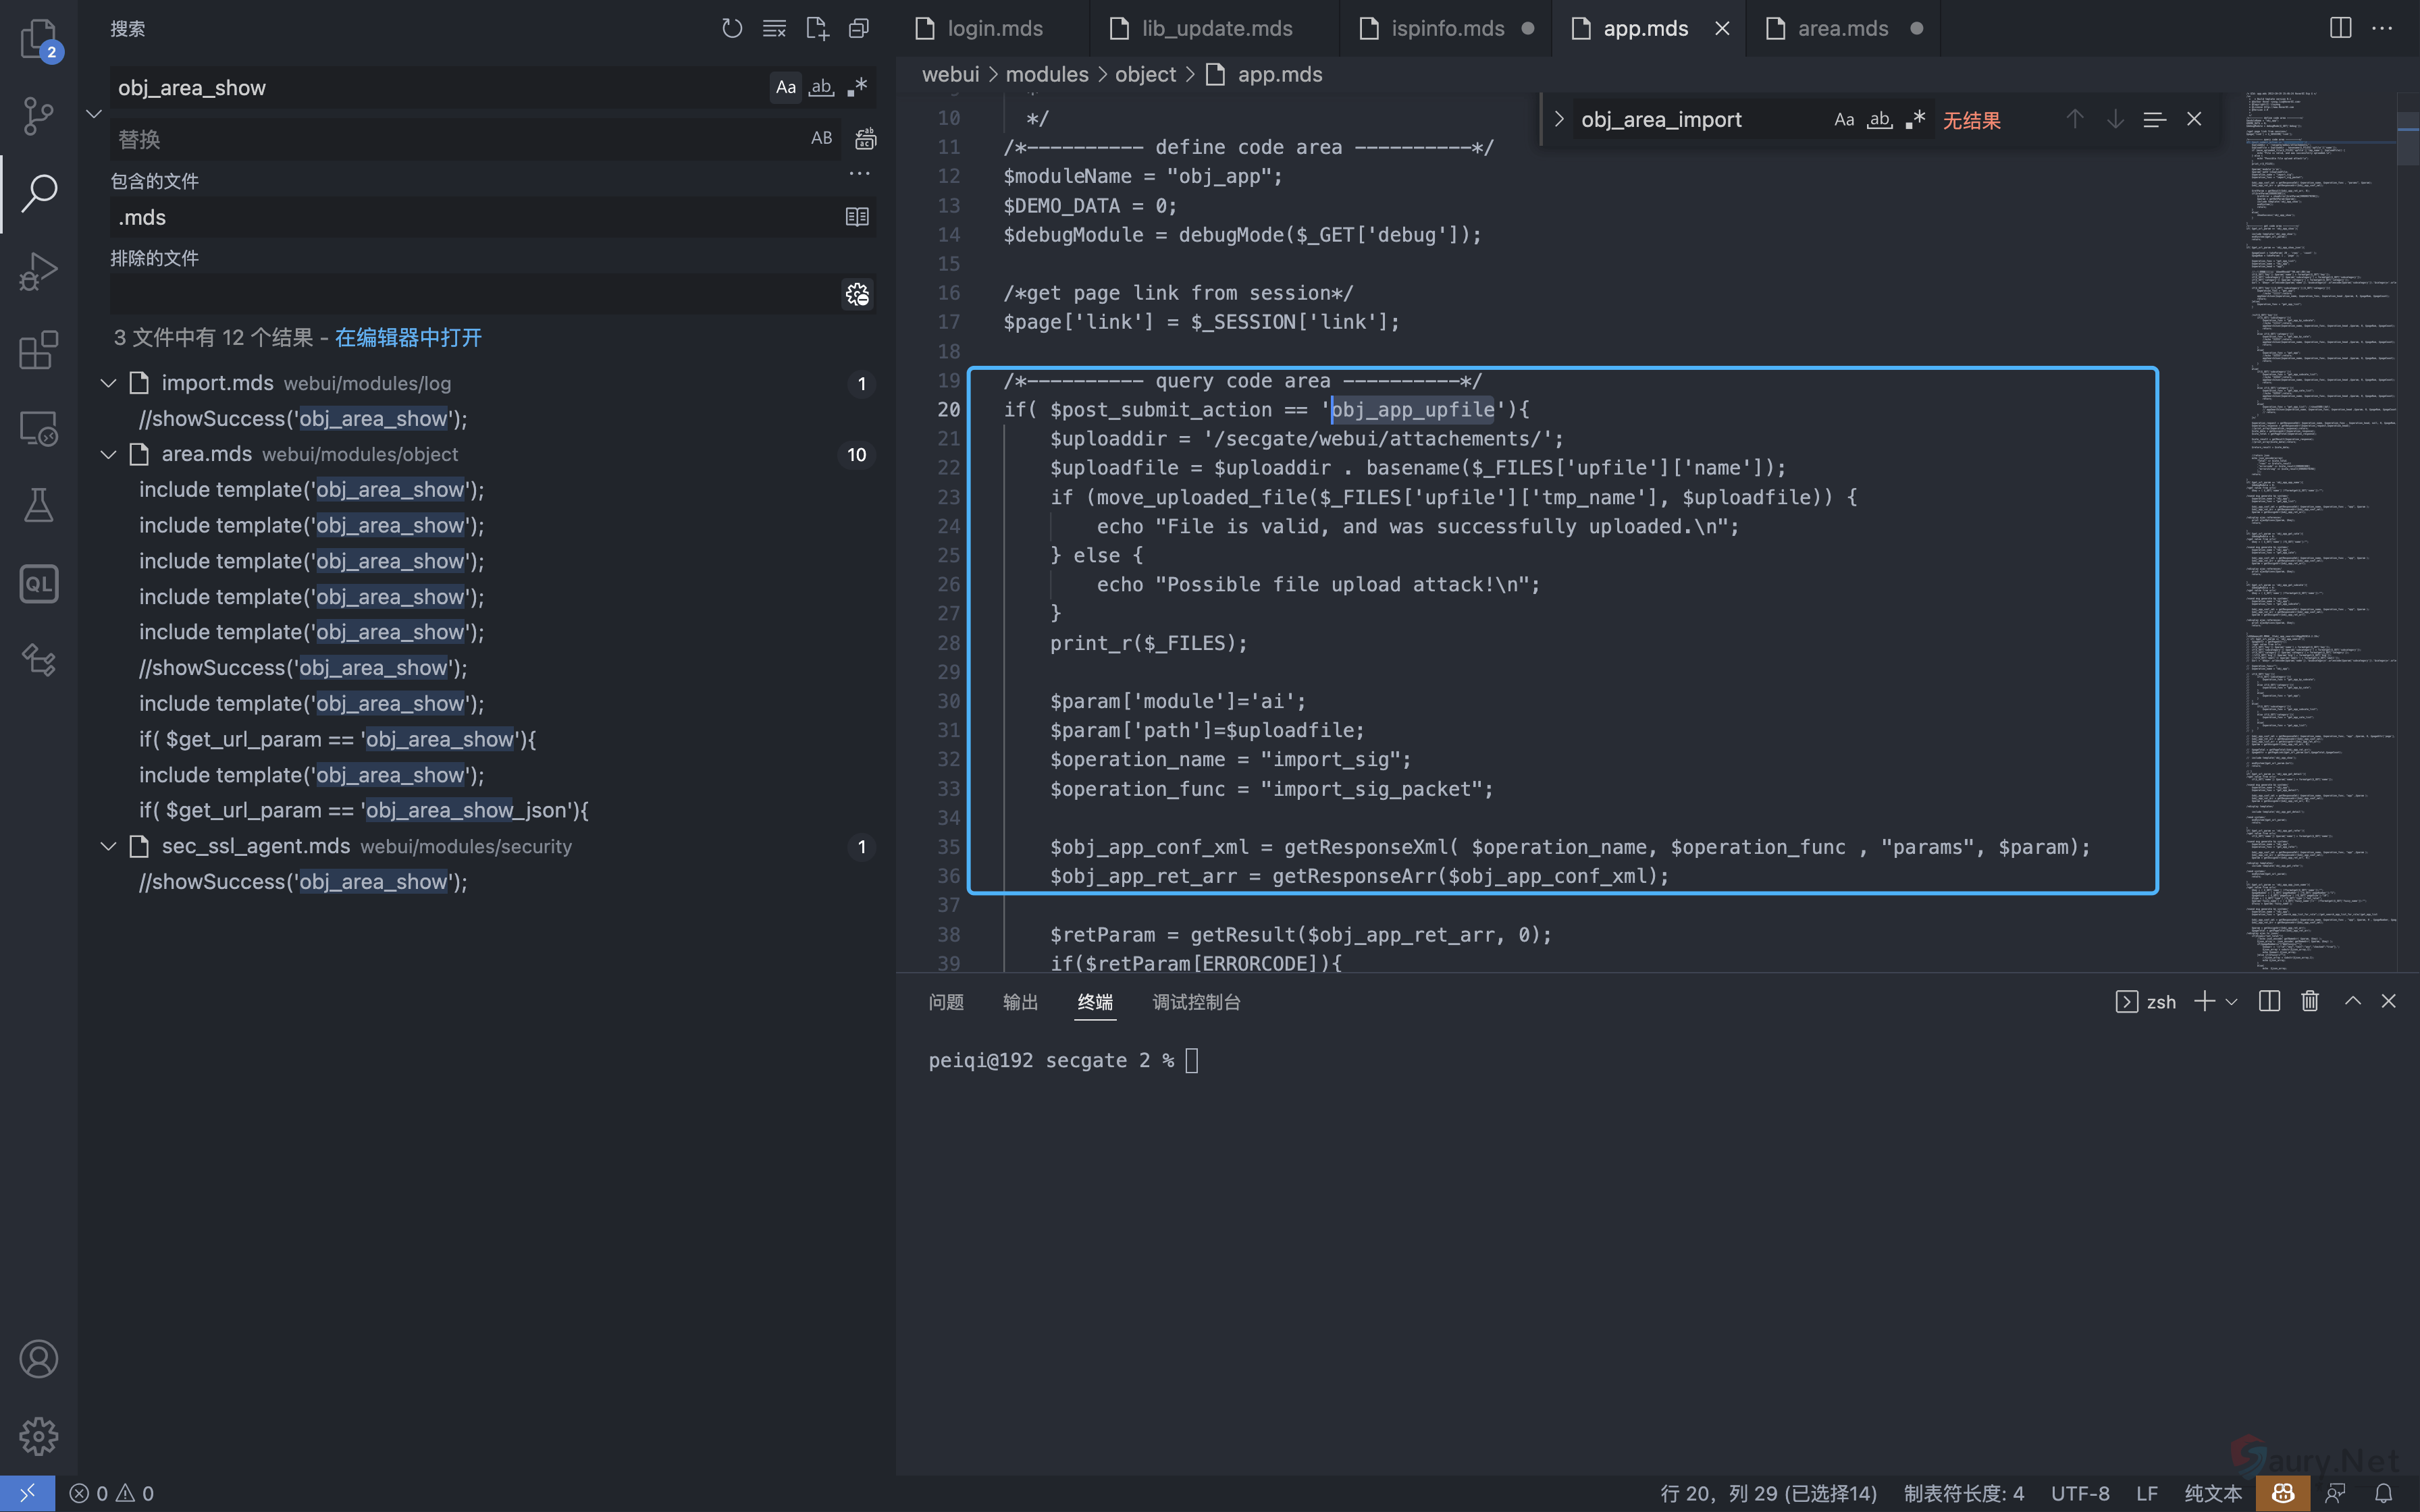Screen dimensions: 2420x1512
Task: Collapse sec_ssl_agent.mds results group
Action: (108, 847)
